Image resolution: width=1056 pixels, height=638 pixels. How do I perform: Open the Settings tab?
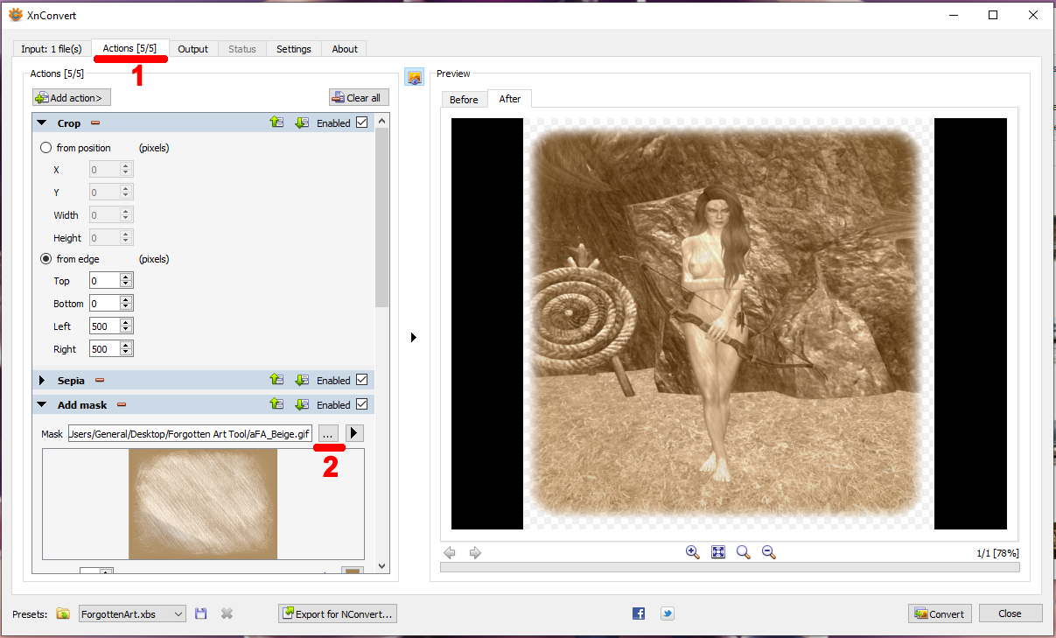click(294, 49)
